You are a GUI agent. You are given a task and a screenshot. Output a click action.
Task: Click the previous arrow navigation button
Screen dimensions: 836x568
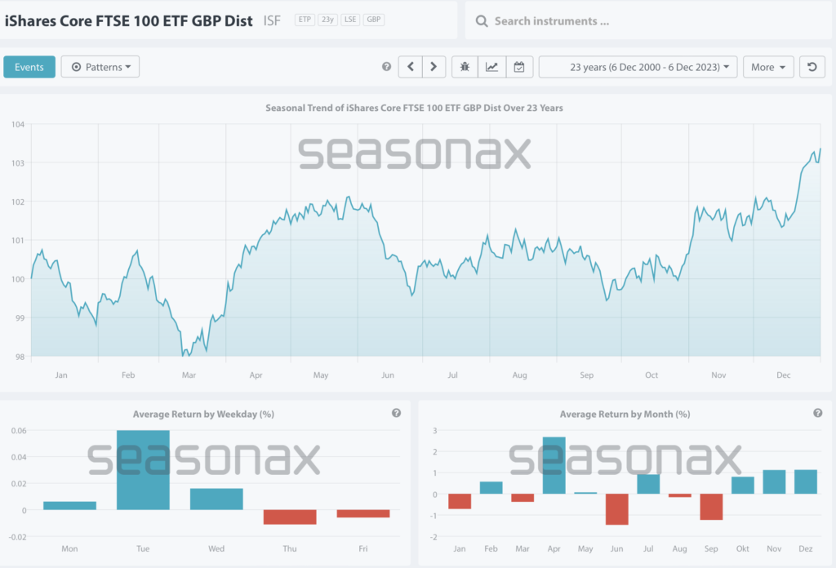coord(411,67)
